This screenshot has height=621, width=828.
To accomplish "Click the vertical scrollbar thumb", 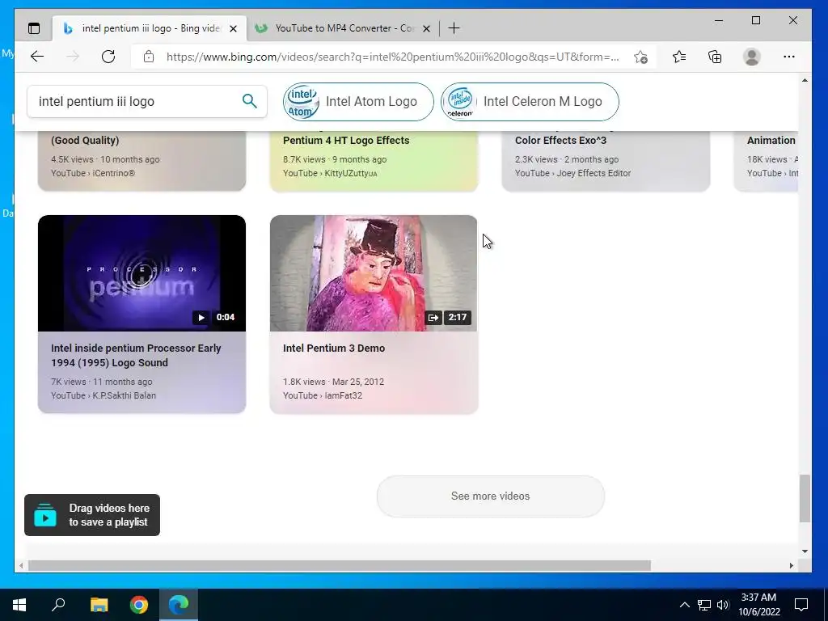I will [805, 498].
